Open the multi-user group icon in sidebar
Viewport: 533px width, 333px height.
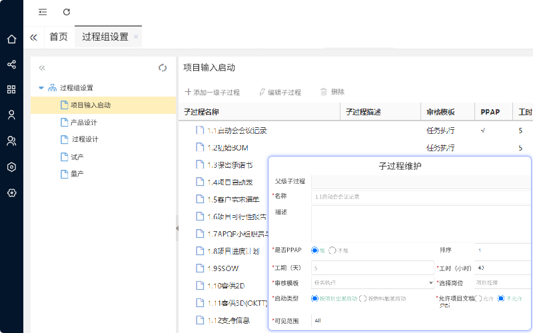[x=11, y=141]
